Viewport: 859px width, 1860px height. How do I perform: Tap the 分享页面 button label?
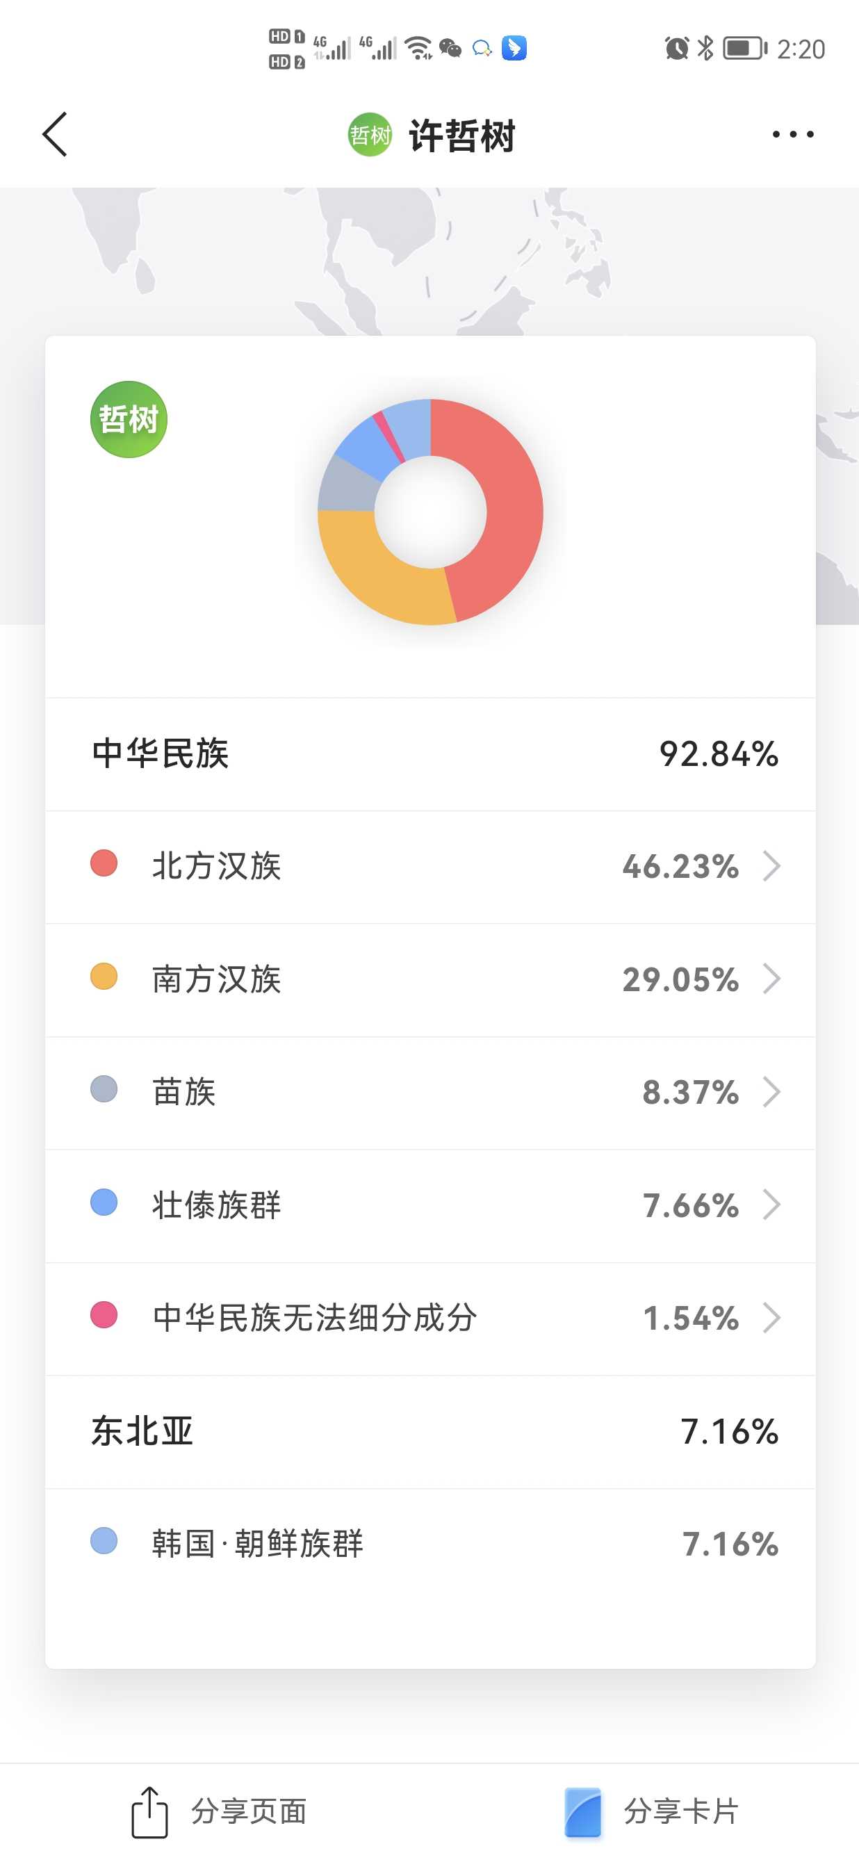pyautogui.click(x=249, y=1811)
